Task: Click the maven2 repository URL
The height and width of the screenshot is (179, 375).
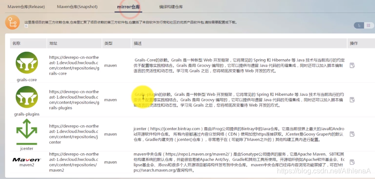Action: pyautogui.click(x=74, y=162)
